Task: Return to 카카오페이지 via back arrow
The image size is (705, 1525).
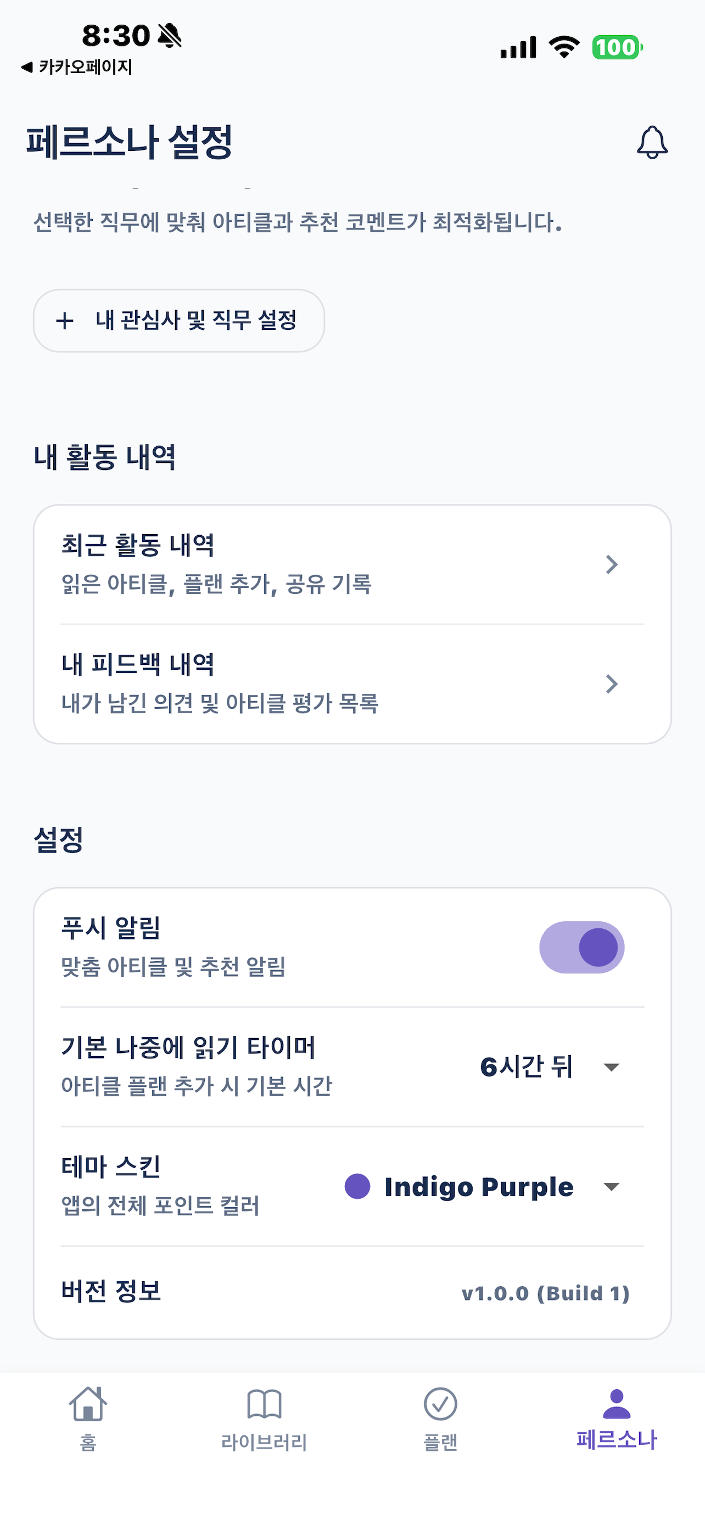Action: 26,67
